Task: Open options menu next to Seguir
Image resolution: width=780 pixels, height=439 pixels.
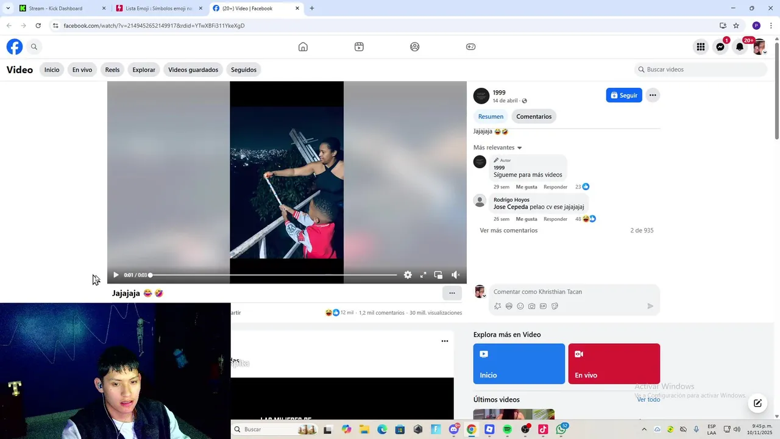Action: (653, 95)
